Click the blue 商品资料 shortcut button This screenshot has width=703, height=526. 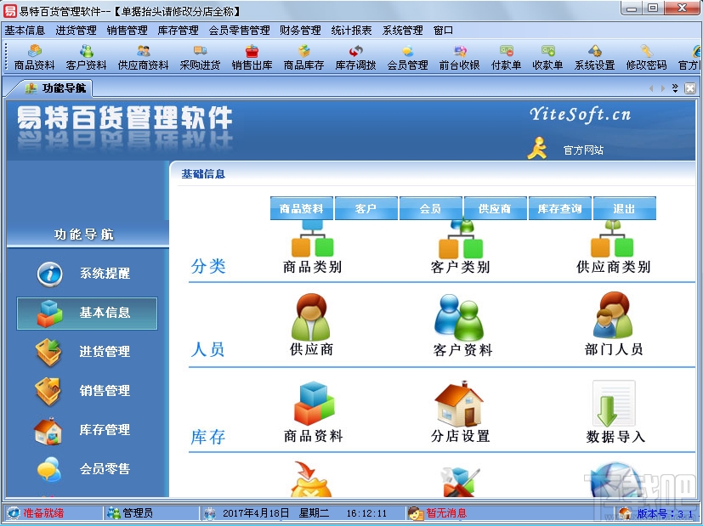(x=301, y=208)
